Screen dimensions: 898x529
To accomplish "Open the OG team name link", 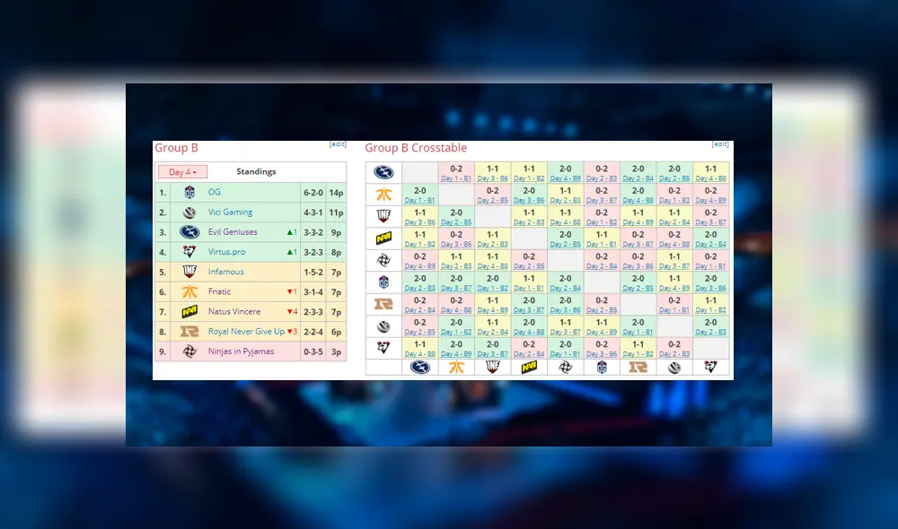I will [x=214, y=192].
